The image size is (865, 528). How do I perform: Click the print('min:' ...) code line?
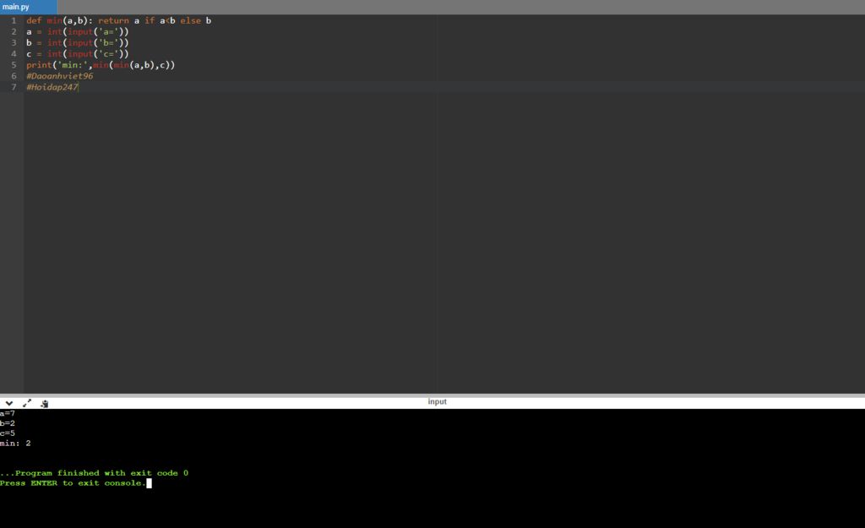click(x=101, y=64)
